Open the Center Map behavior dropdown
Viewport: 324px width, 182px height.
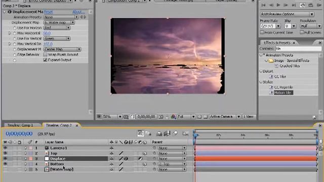click(62, 49)
